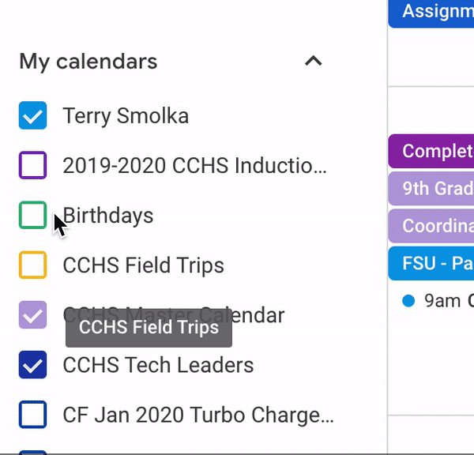Disable the CCHS Tech Leaders calendar
The height and width of the screenshot is (455, 474).
32,365
